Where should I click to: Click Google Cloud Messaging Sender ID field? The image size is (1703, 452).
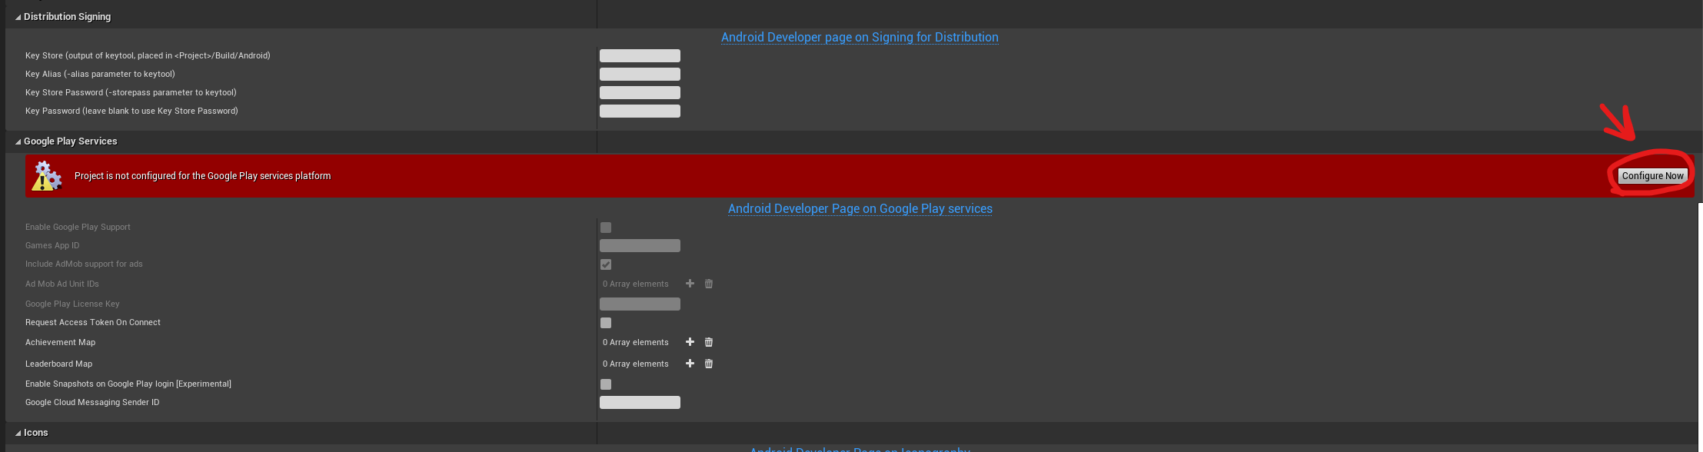640,402
